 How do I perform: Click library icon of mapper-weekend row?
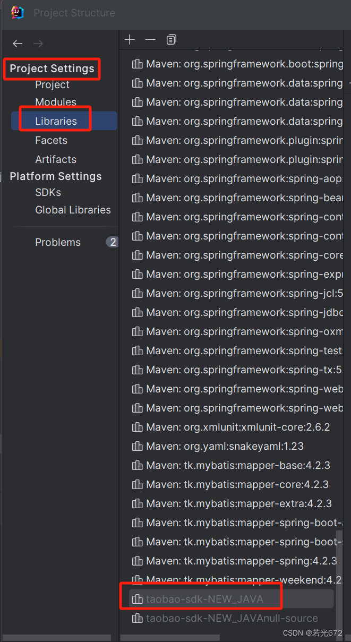click(137, 579)
